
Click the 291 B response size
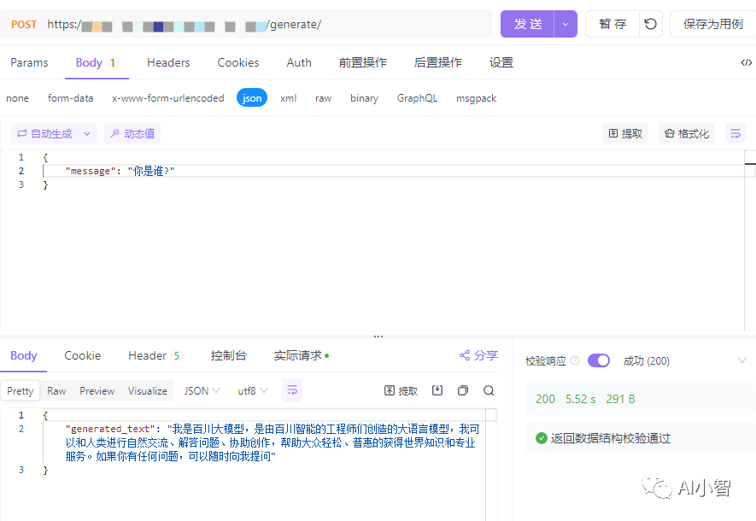click(x=620, y=399)
